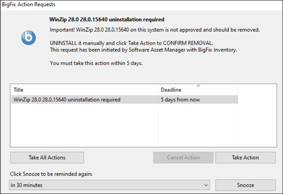This screenshot has width=283, height=194.
Task: Click the "You must take this action" text
Action: [x=96, y=63]
